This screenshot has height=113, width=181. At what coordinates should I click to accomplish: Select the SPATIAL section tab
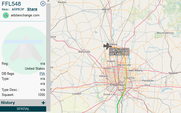[23, 109]
